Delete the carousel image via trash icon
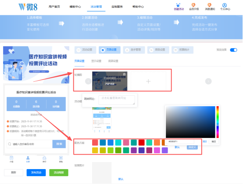 click(124, 74)
